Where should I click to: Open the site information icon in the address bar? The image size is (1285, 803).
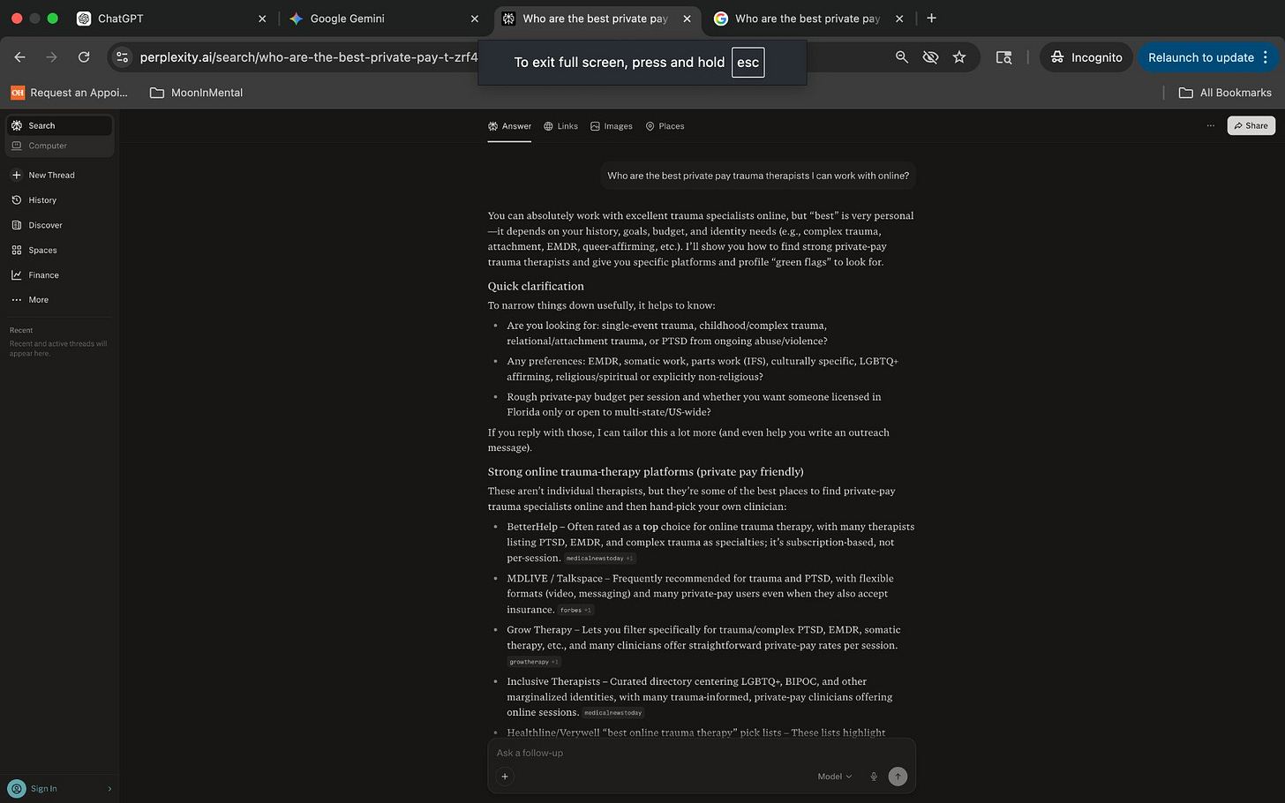click(123, 57)
